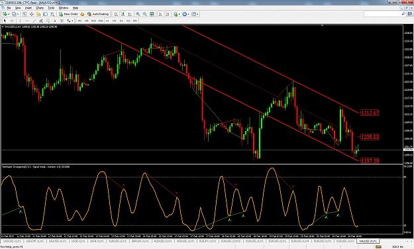
Task: Open the Indicators list icon
Action: 176,14
